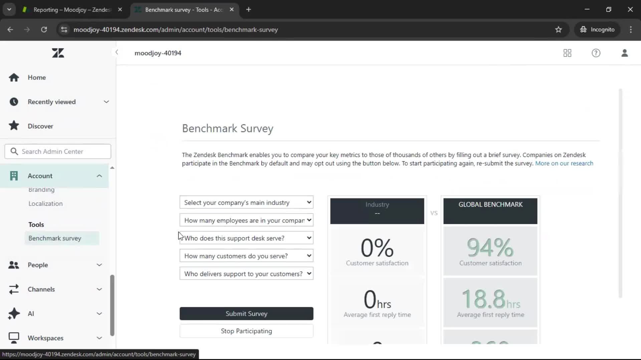641x360 pixels.
Task: Click the browser address bar URL
Action: 176,30
